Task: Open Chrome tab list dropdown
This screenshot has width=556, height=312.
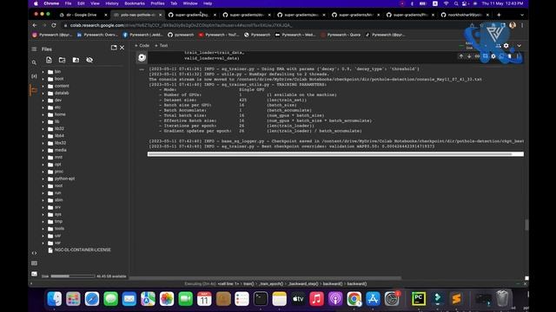Action: 522,15
